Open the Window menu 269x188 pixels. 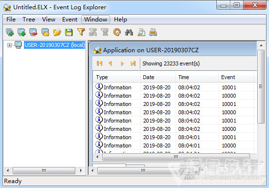(x=95, y=20)
